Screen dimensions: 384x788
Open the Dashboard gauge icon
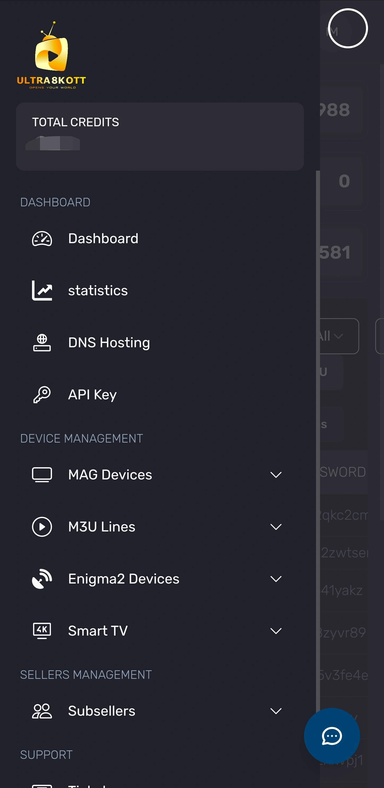click(42, 239)
